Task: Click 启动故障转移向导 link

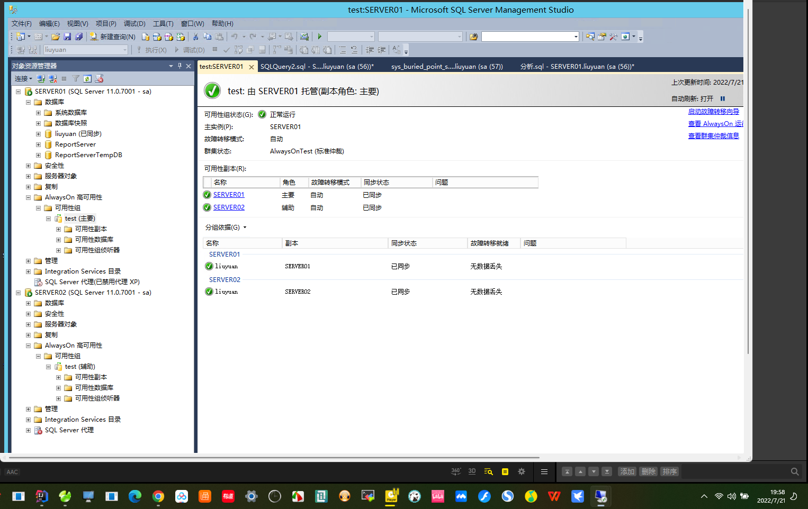Action: coord(714,112)
